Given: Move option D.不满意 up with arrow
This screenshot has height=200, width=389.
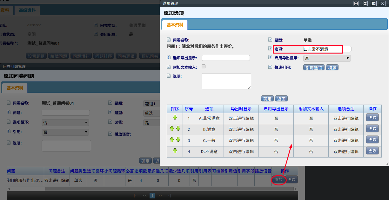Looking at the screenshot, I should coord(175,151).
